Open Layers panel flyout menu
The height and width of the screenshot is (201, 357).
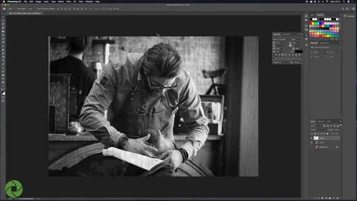[341, 121]
